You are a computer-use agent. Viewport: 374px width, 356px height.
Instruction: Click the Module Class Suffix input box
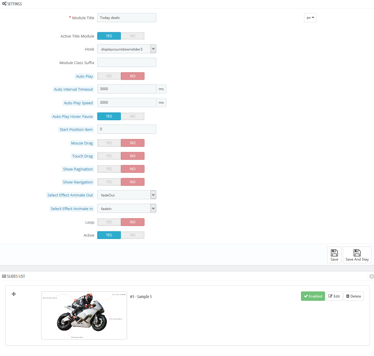[x=126, y=63]
